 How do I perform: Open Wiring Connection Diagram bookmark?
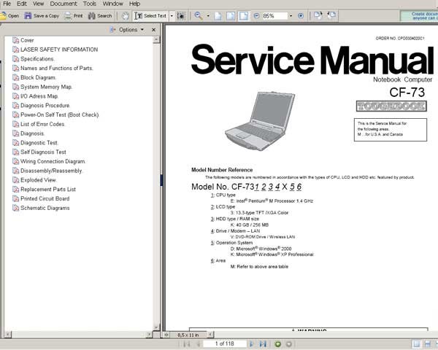pos(53,161)
